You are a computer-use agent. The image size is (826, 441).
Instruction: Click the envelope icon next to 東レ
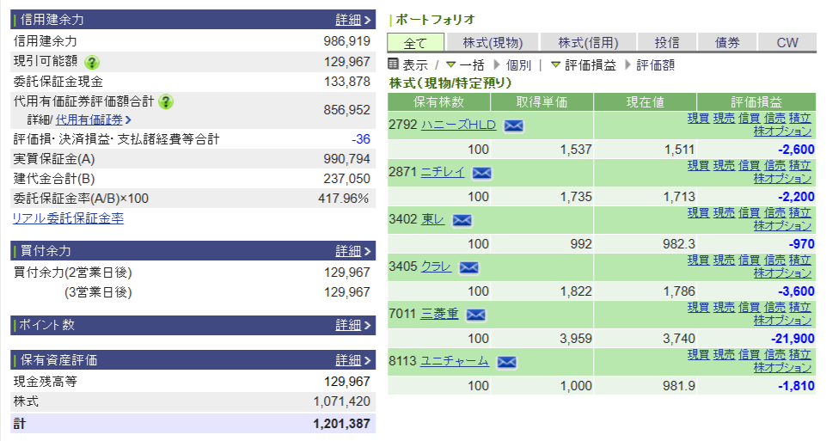tap(462, 220)
